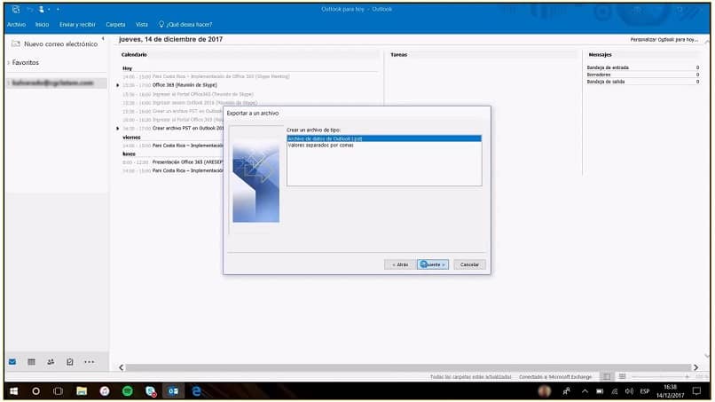Switch to Outlook on taskbar
The height and width of the screenshot is (402, 715).
point(173,391)
